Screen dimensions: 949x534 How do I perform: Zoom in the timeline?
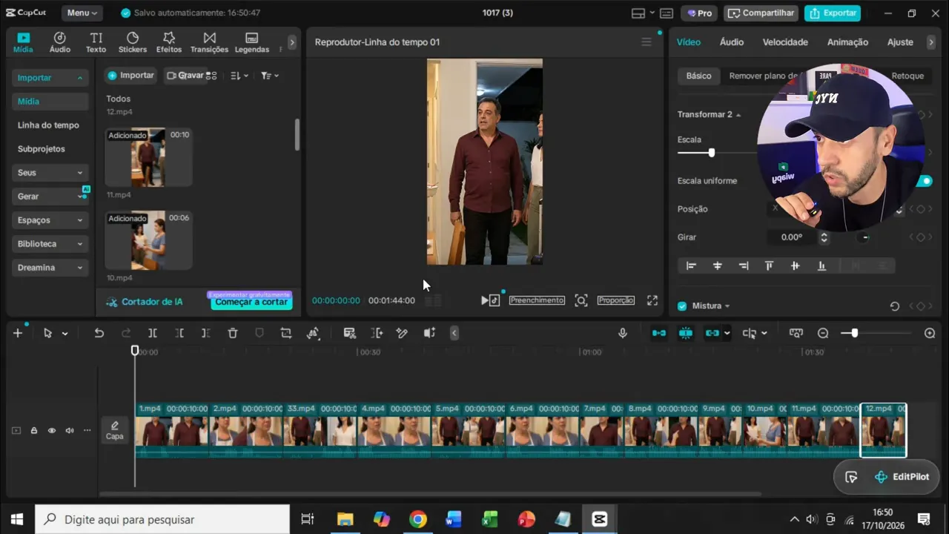pyautogui.click(x=930, y=334)
